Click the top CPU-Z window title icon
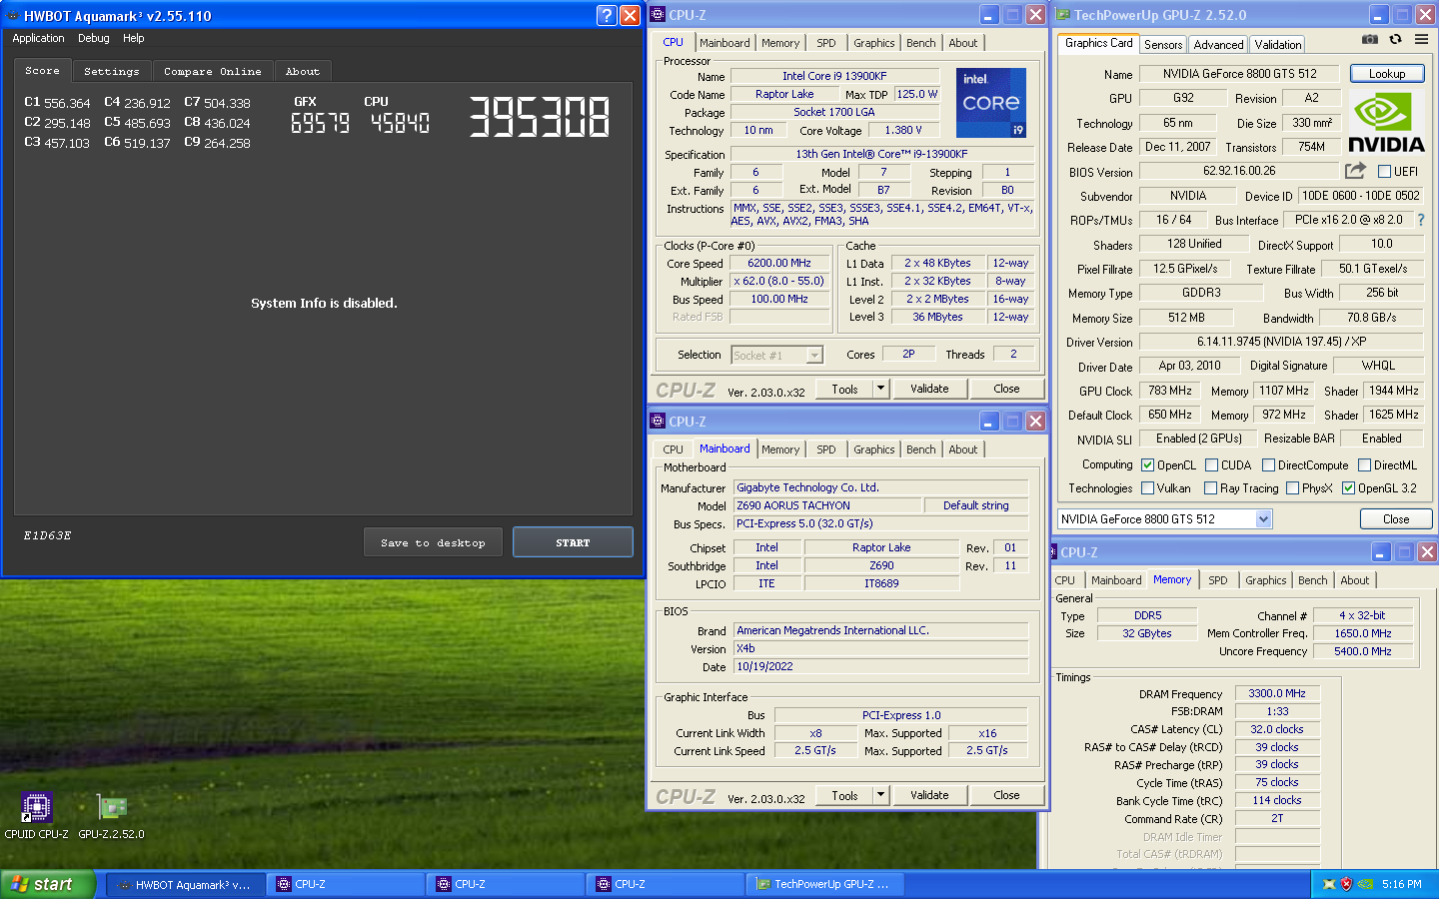Image resolution: width=1439 pixels, height=899 pixels. pos(658,15)
